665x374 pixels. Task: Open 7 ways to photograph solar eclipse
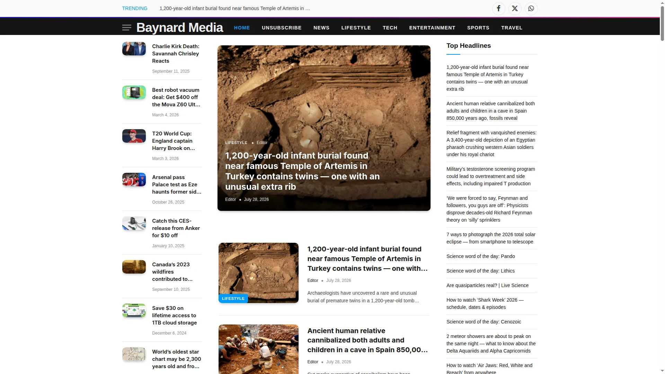point(491,238)
